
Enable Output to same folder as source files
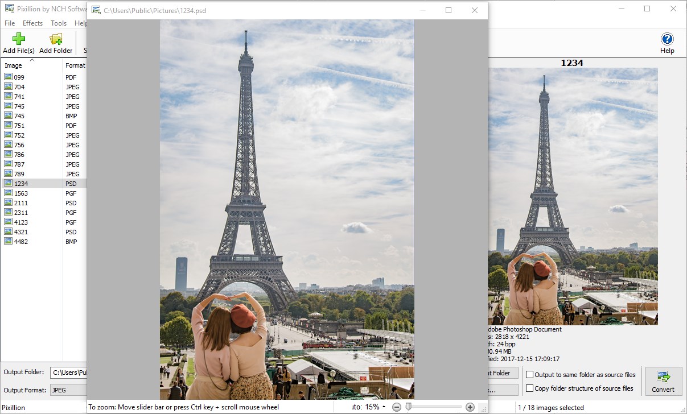click(530, 374)
